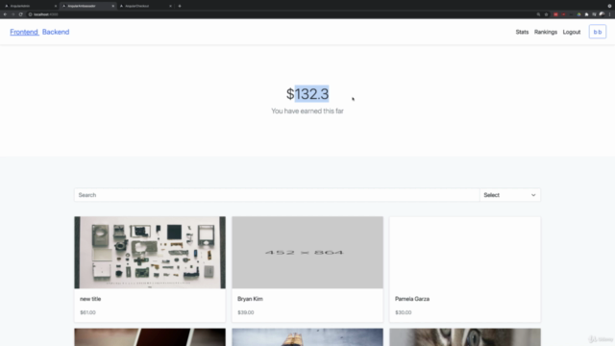
Task: Go back using the browser back arrow
Action: pos(5,14)
